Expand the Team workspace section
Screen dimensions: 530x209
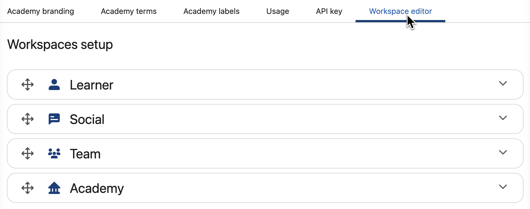click(x=503, y=152)
